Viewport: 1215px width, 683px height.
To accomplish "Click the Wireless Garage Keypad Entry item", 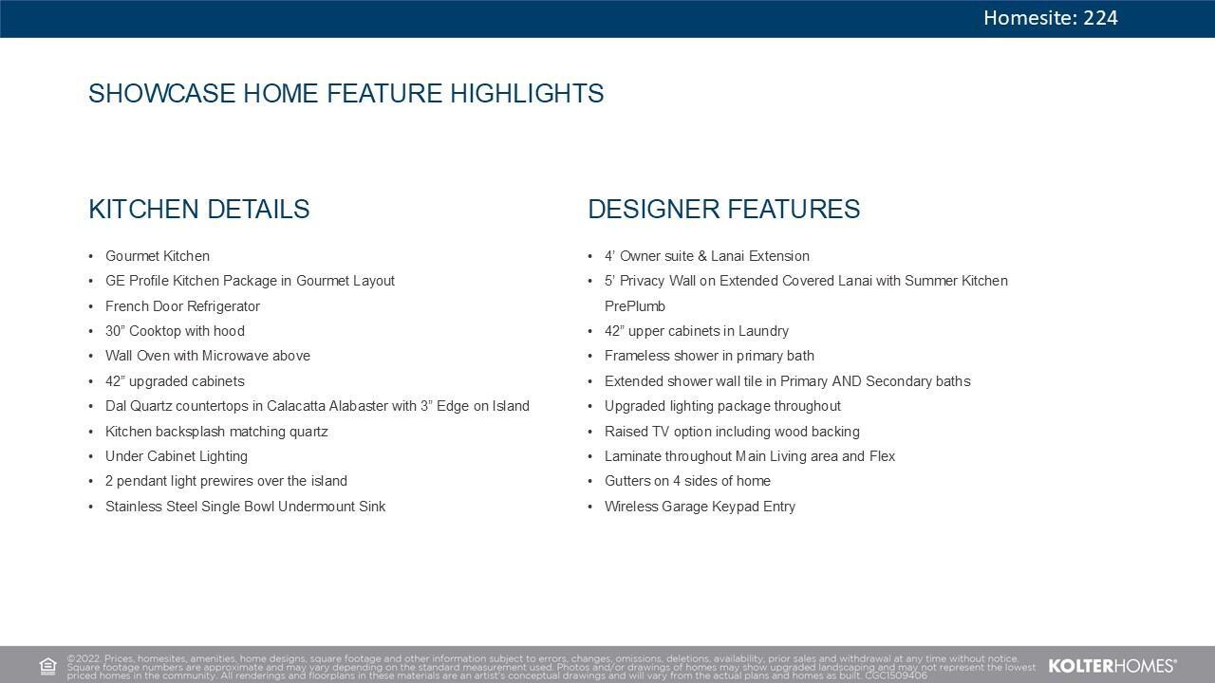I will click(x=700, y=507).
